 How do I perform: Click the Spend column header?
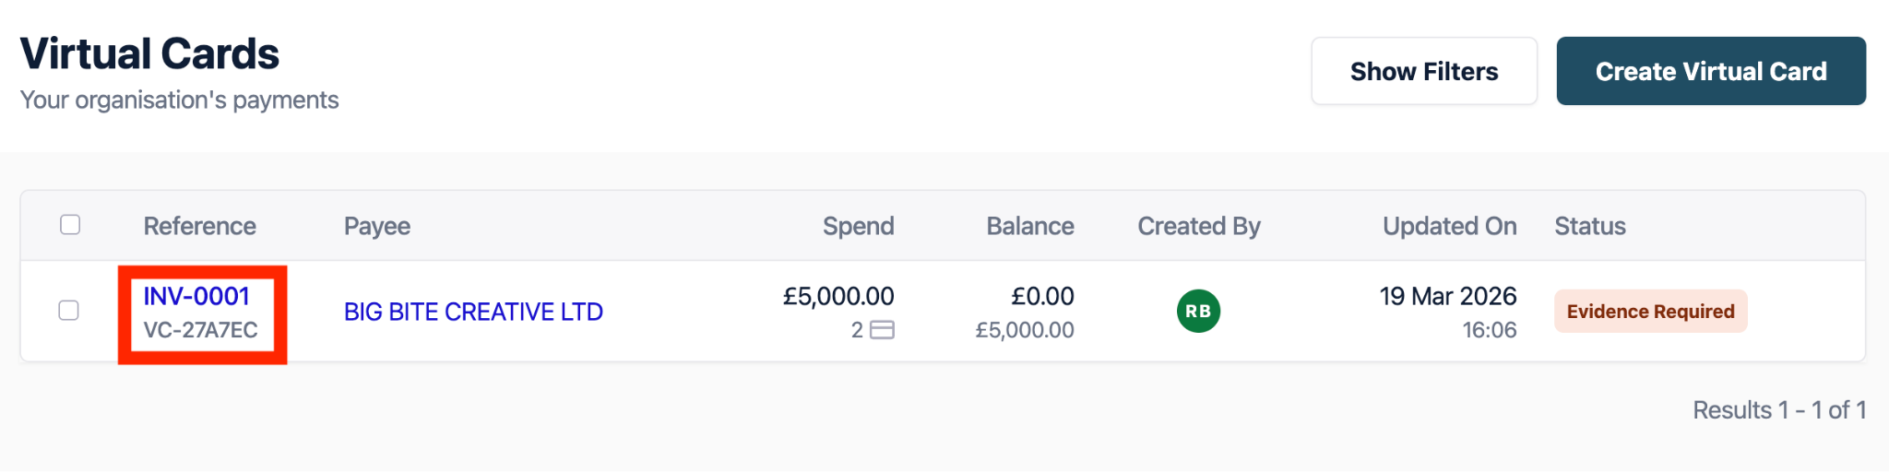pos(858,226)
